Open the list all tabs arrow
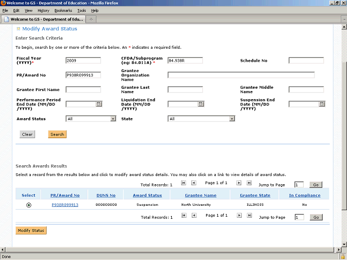This screenshot has height=260, width=347. tap(344, 19)
